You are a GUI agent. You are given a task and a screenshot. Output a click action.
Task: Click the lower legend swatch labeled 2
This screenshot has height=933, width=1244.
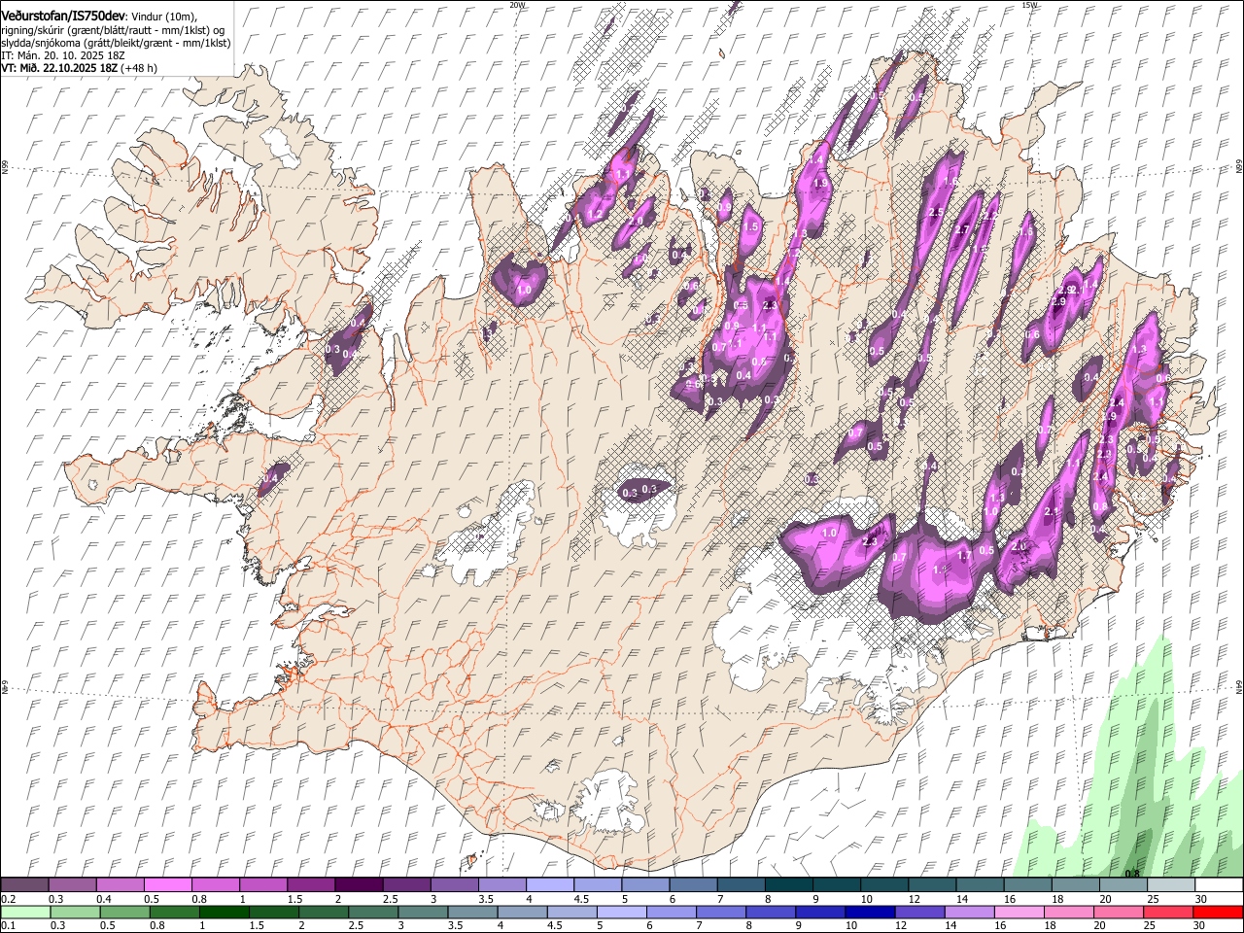pos(323,913)
